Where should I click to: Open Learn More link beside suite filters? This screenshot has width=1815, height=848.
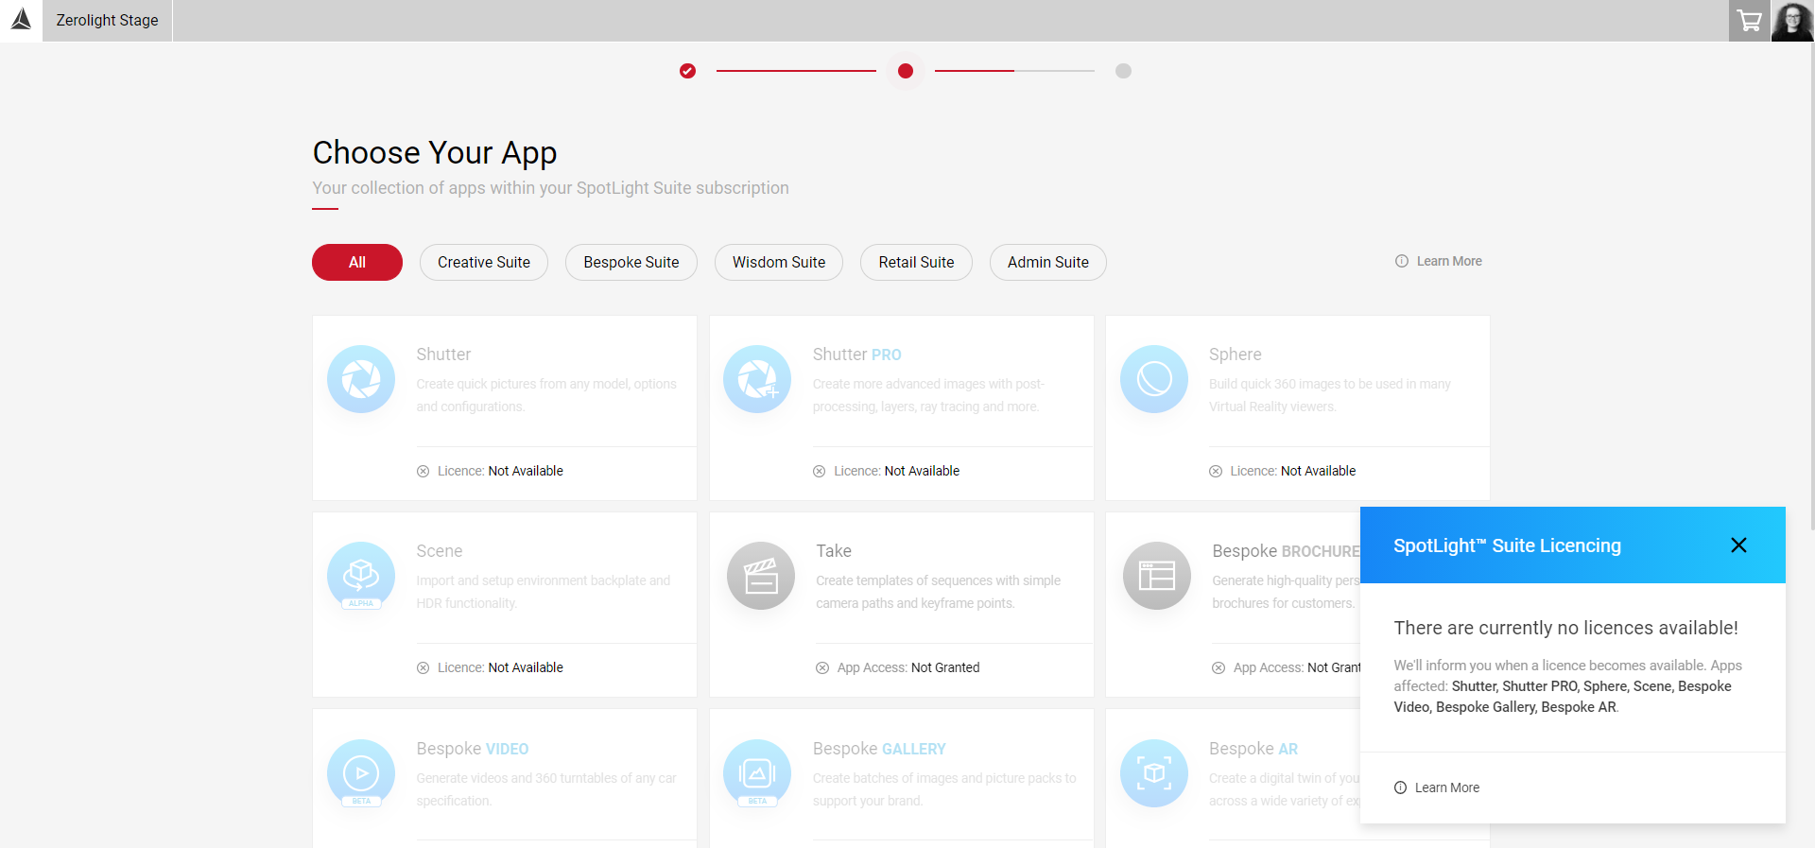tap(1449, 261)
